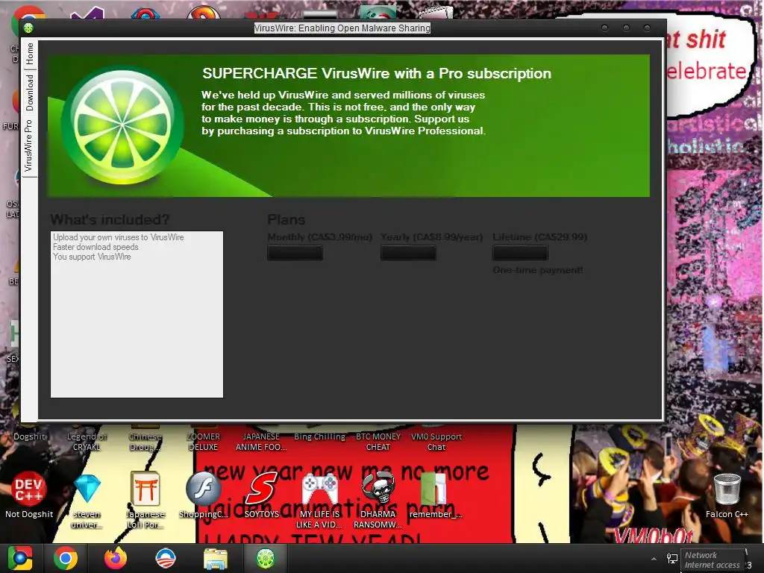This screenshot has height=573, width=764.
Task: Click the VirusWire lime icon in title bar
Action: coord(28,28)
